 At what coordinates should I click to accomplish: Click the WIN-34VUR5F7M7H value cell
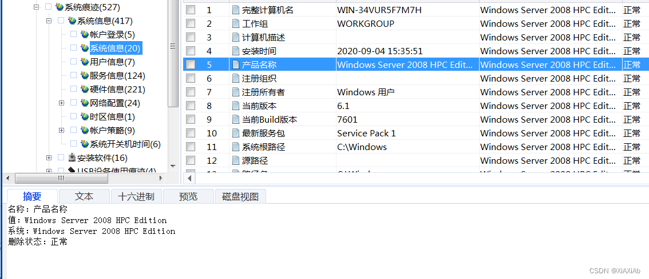pyautogui.click(x=407, y=10)
